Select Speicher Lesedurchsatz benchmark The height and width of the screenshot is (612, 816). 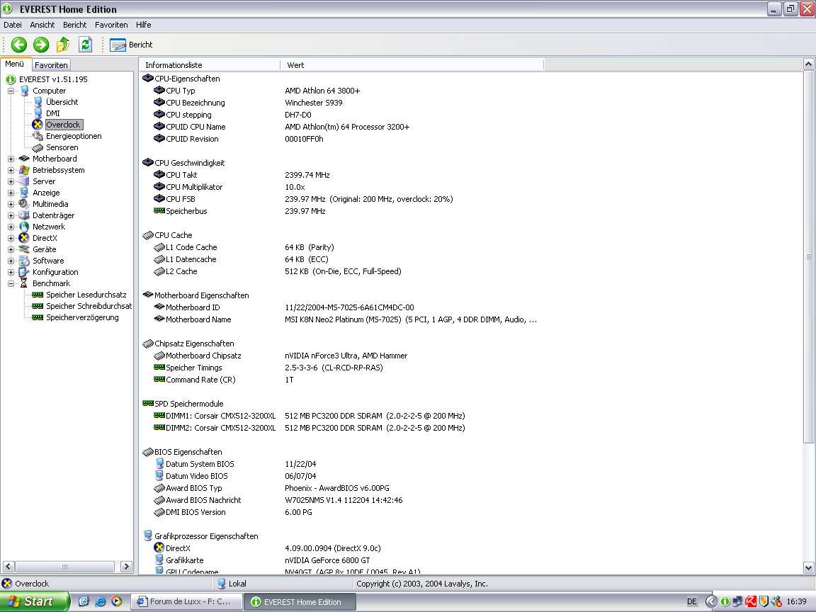(x=86, y=295)
